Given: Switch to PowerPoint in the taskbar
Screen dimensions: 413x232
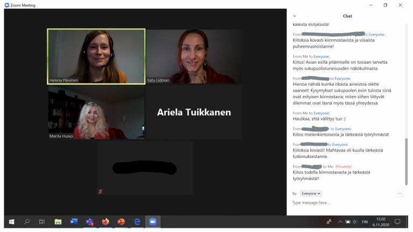Looking at the screenshot, I should (121, 222).
